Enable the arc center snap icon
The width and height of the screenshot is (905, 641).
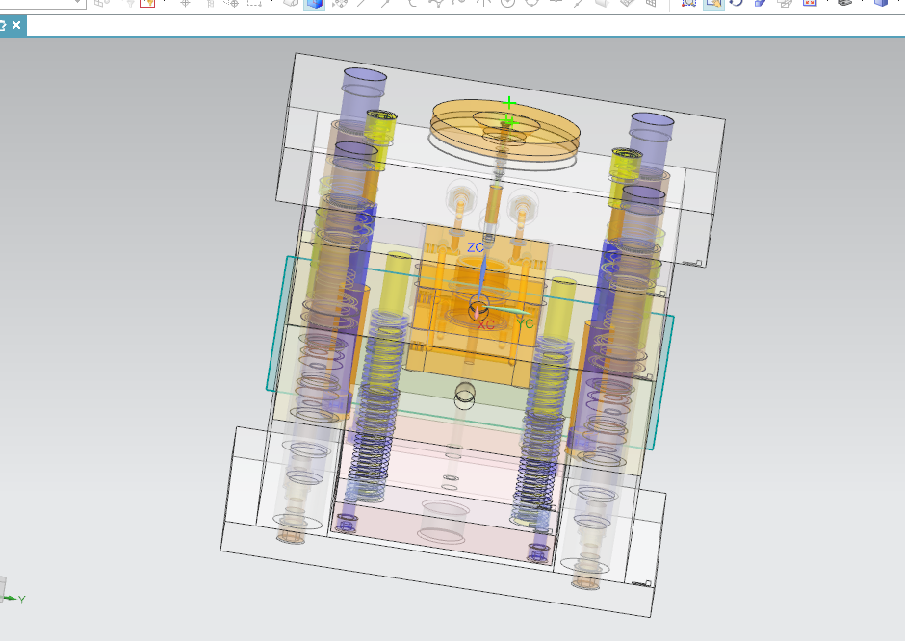[x=507, y=3]
